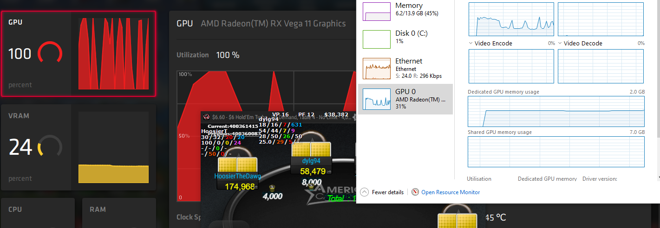Click the 'Driver version:' label in Task Manager
Image resolution: width=660 pixels, height=228 pixels.
pos(600,179)
